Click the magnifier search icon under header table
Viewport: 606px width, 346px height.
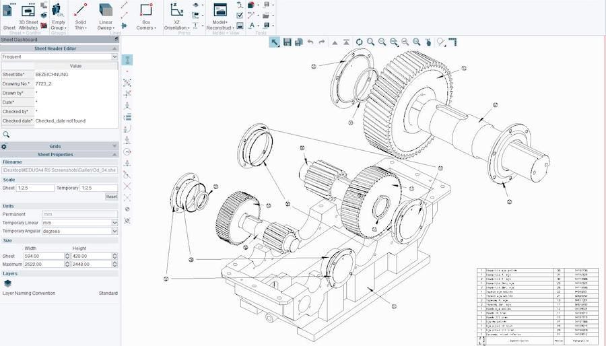point(6,135)
